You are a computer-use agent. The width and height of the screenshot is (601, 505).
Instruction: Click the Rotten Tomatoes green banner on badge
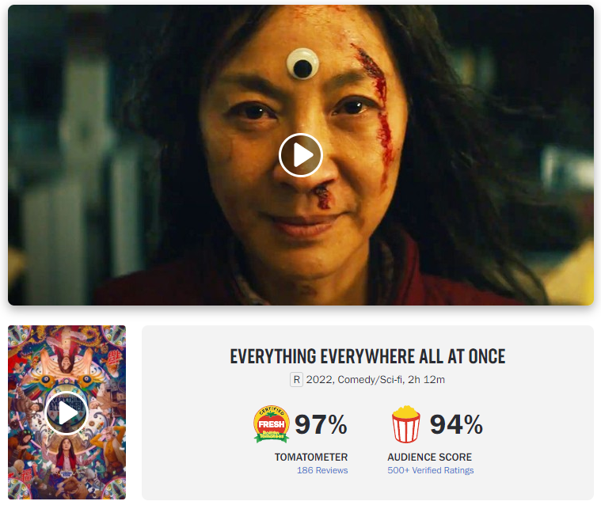click(x=272, y=435)
